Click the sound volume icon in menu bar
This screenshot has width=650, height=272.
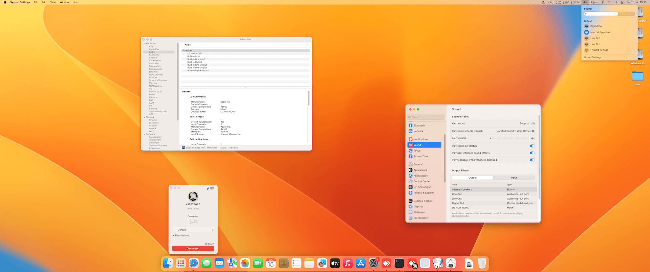585,2
